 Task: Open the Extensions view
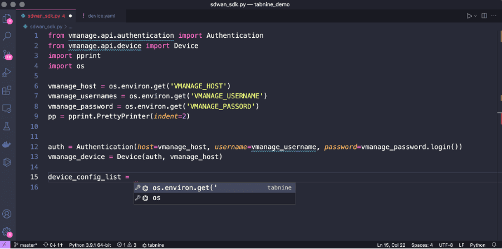7,90
